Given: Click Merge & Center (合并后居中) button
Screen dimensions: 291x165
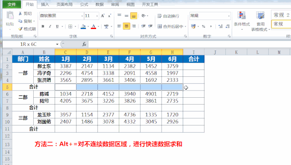Looking at the screenshot, I should 170,26.
